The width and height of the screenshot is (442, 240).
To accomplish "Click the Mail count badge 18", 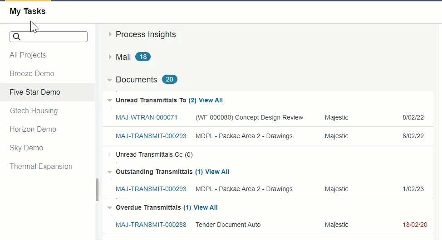I will [x=143, y=57].
